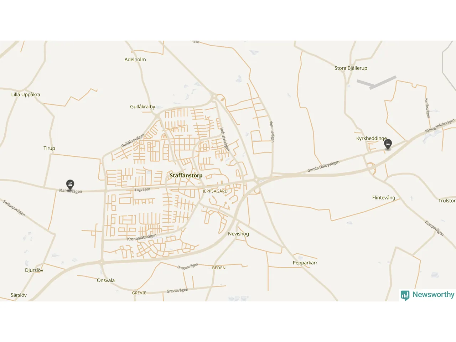Click the Ädelholm place label
This screenshot has width=456, height=342.
tap(135, 59)
